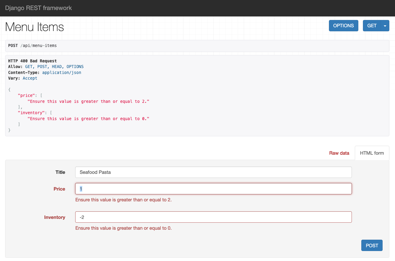Switch to the HTML form tab
Viewport: 395px width, 261px height.
click(372, 153)
